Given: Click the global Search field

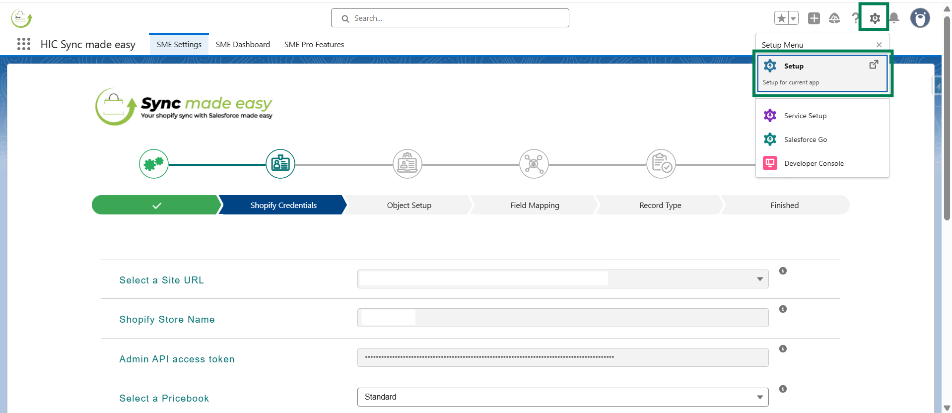Looking at the screenshot, I should (x=450, y=18).
